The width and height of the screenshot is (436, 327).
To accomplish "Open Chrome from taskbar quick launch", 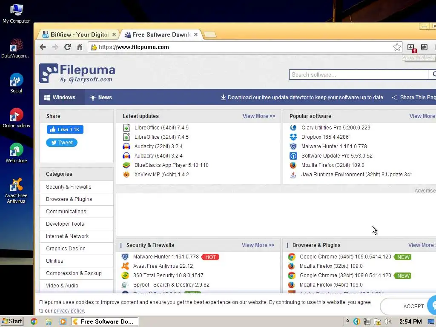I will tap(34, 322).
